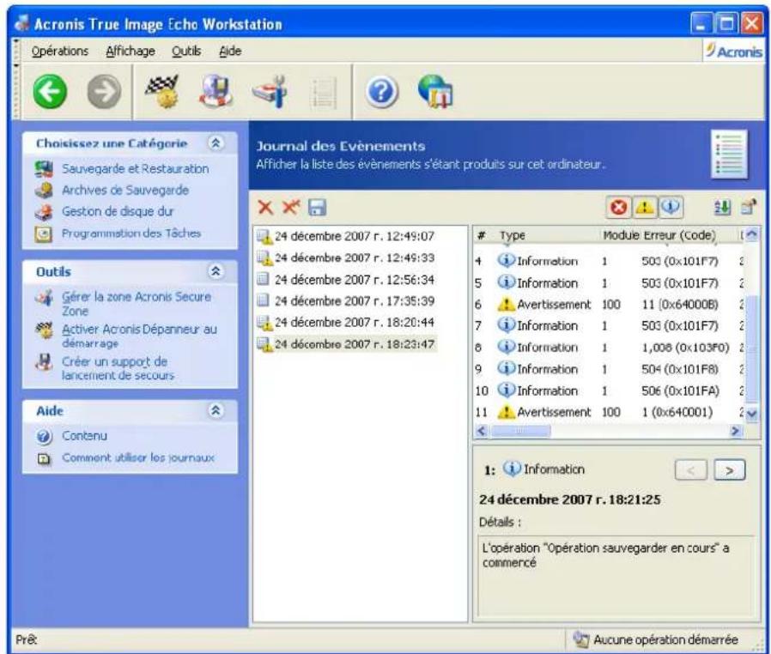
Task: Select event row 10 Information 506
Action: pos(609,391)
